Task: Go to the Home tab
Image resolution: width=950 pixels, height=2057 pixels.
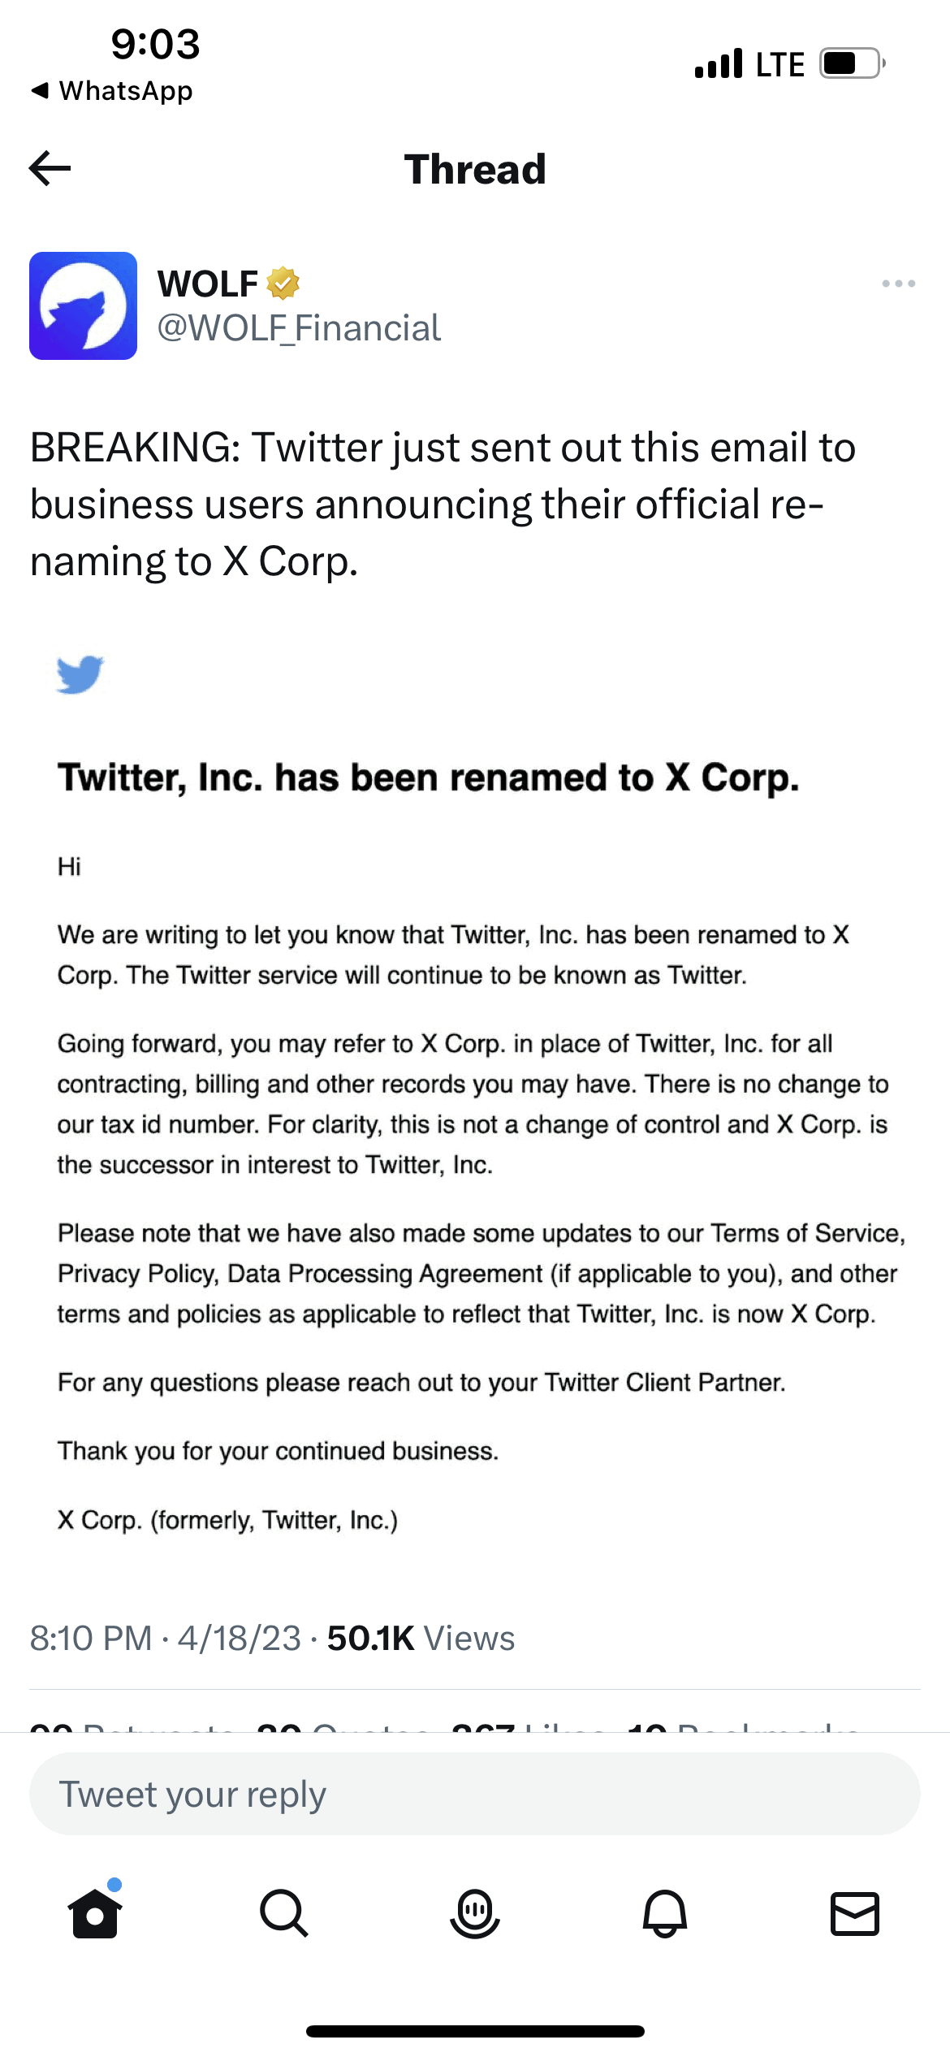Action: click(95, 1913)
